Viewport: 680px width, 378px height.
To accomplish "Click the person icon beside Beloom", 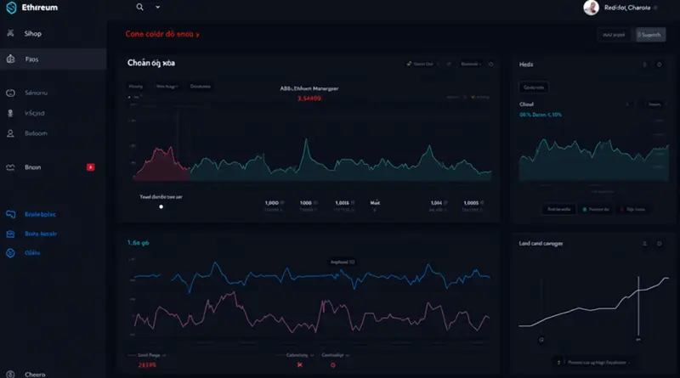I will 10,133.
